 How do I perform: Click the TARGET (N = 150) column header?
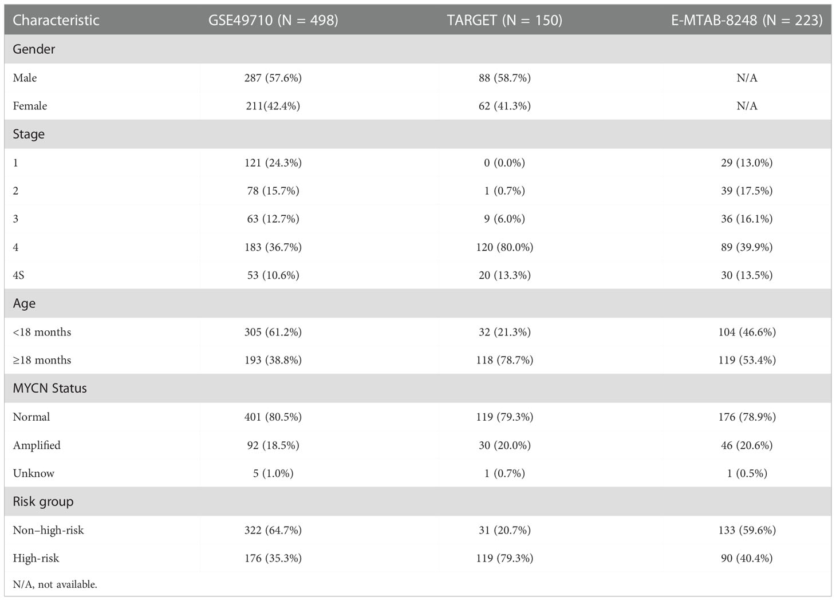click(x=504, y=20)
